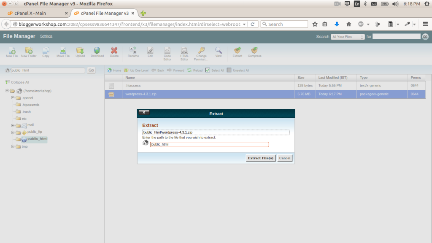Viewport: 432px width, 243px height.
Task: Open a new tab with plus icon
Action: pyautogui.click(x=143, y=13)
